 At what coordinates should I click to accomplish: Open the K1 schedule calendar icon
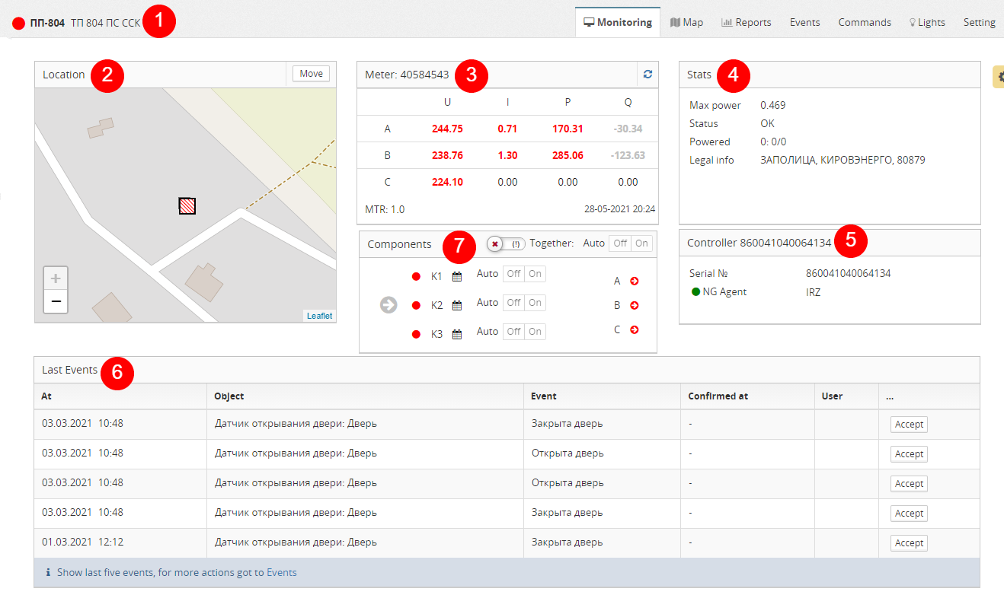457,276
